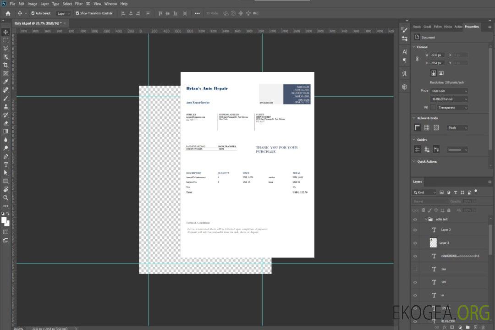Show the hidden 'tax' layer

(x=415, y=269)
